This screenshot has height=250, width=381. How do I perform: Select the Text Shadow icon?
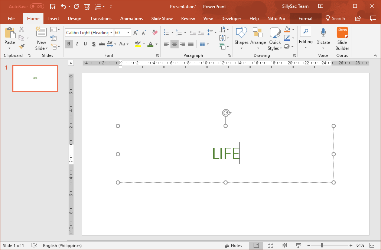click(93, 44)
